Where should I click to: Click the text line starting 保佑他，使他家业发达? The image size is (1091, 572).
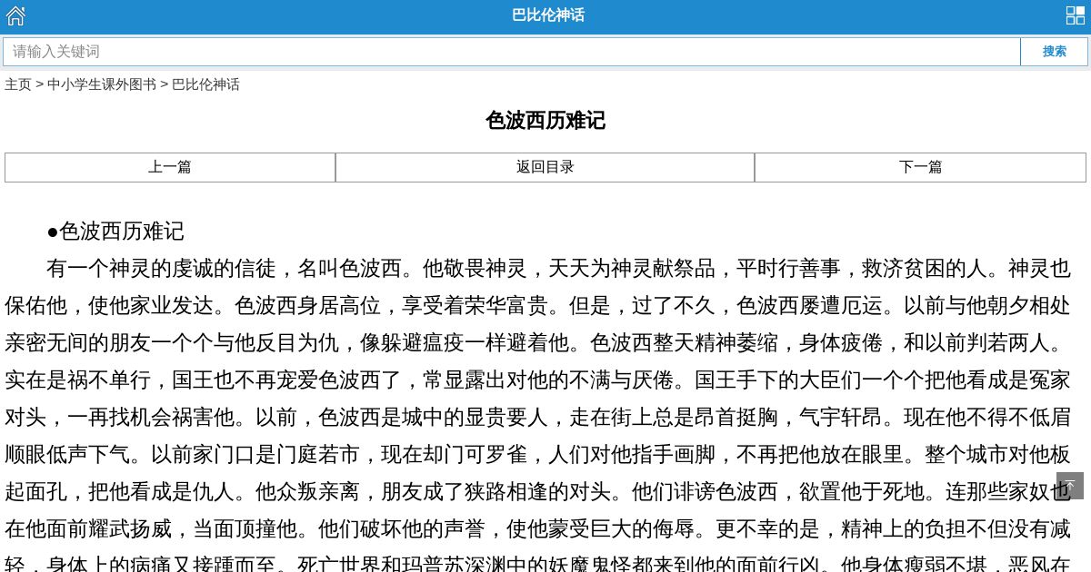(537, 306)
